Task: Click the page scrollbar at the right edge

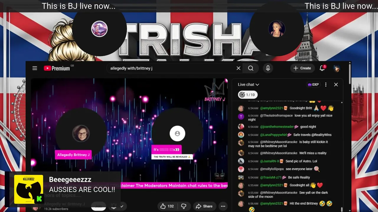Action: (x=350, y=74)
